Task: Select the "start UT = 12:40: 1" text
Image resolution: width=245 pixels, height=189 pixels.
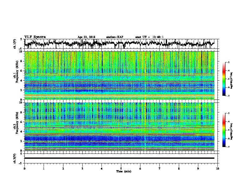Action: [x=149, y=37]
